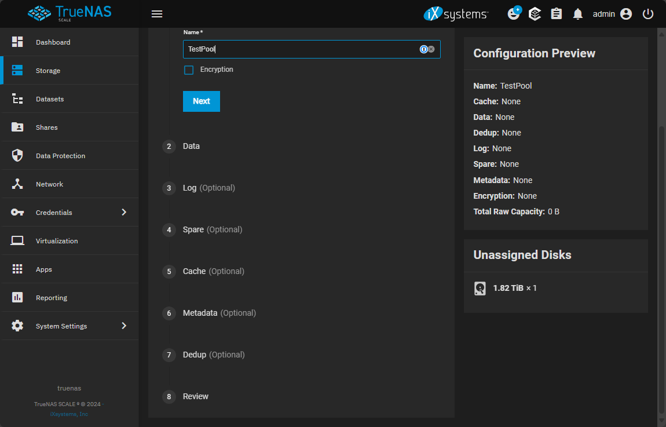Click the Datasets tree icon
This screenshot has width=666, height=427.
click(17, 98)
